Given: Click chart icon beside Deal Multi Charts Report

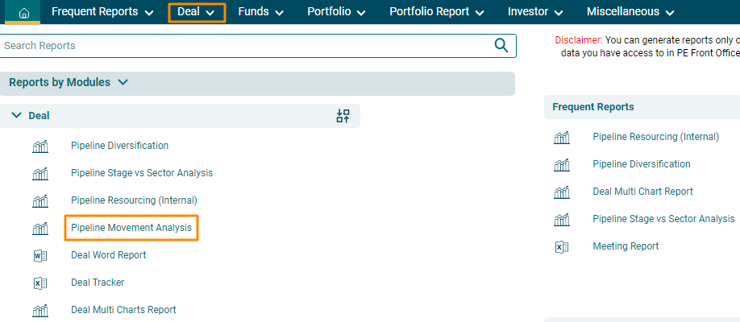Looking at the screenshot, I should [40, 310].
